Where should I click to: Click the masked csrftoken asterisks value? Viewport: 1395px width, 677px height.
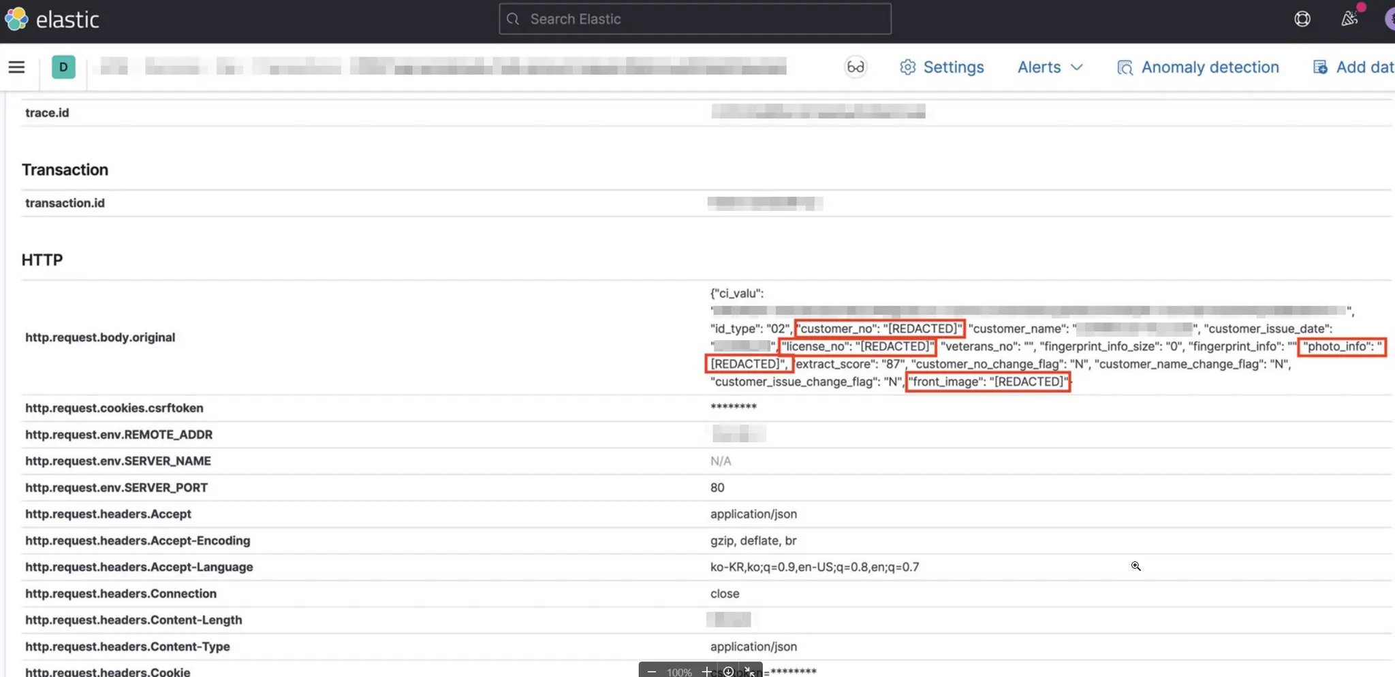tap(734, 408)
